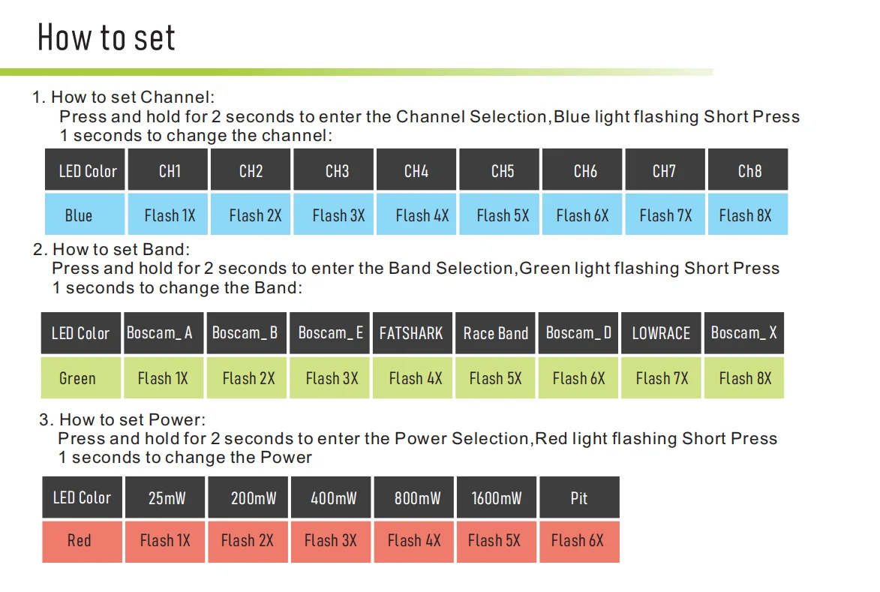Click the 800mW power header cell

[x=413, y=497]
